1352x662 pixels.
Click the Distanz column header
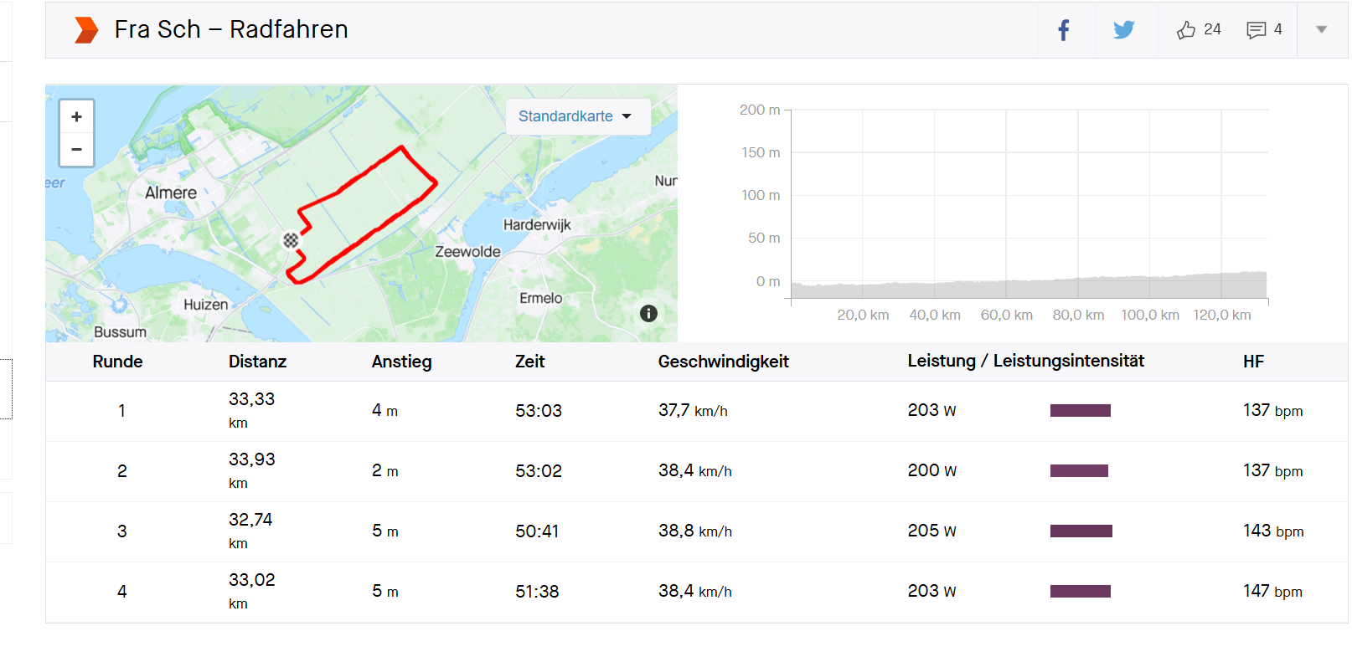click(x=257, y=362)
